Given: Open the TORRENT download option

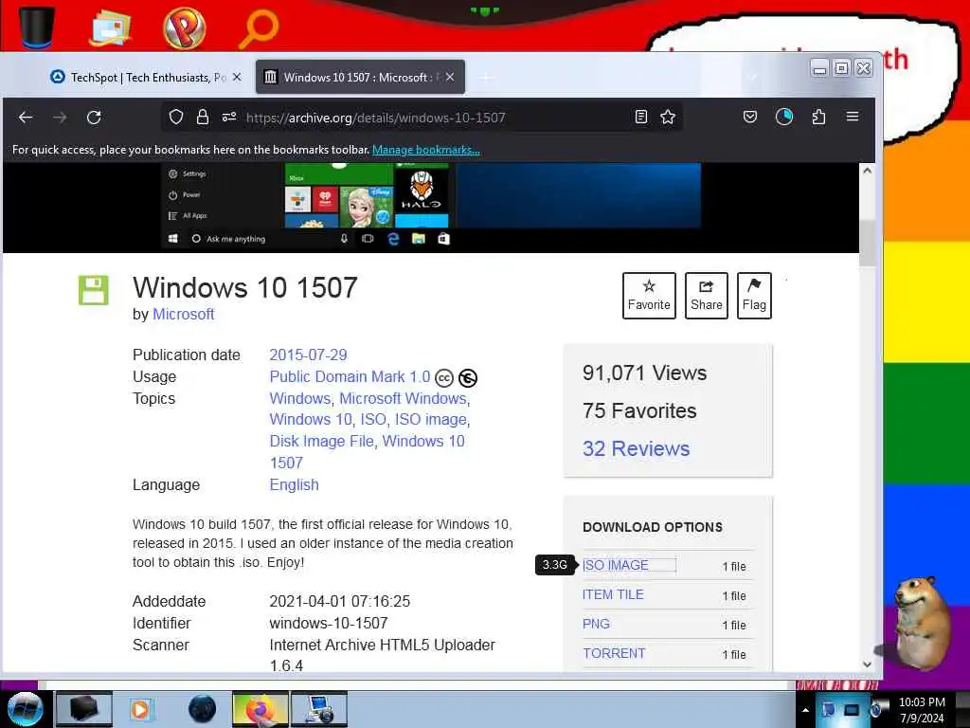Looking at the screenshot, I should click(x=614, y=653).
